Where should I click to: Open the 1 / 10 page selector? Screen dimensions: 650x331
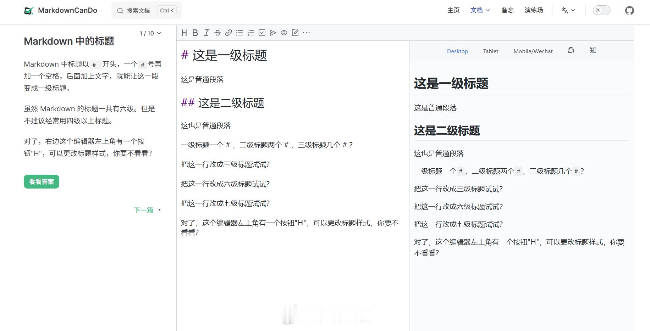pyautogui.click(x=150, y=33)
